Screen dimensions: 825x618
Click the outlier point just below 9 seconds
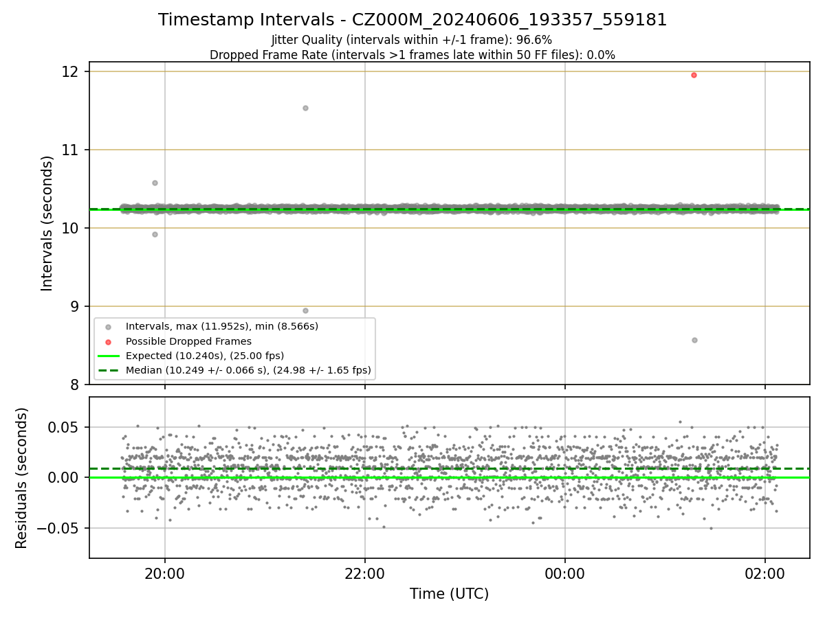pyautogui.click(x=305, y=310)
